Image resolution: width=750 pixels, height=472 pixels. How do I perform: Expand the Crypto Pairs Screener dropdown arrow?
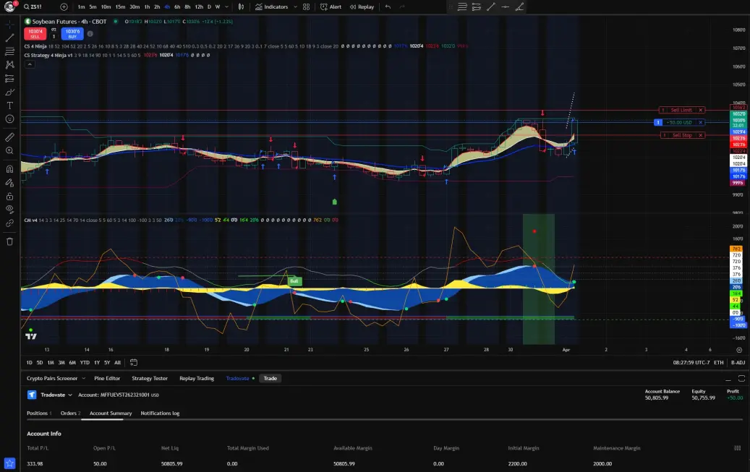83,378
